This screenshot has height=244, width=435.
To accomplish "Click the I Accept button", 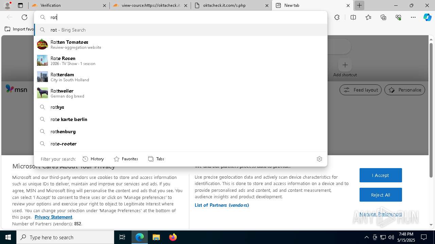I will [x=381, y=175].
